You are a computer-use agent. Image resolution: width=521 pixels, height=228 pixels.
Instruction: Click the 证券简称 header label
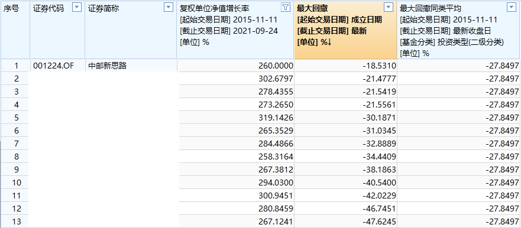pyautogui.click(x=103, y=9)
